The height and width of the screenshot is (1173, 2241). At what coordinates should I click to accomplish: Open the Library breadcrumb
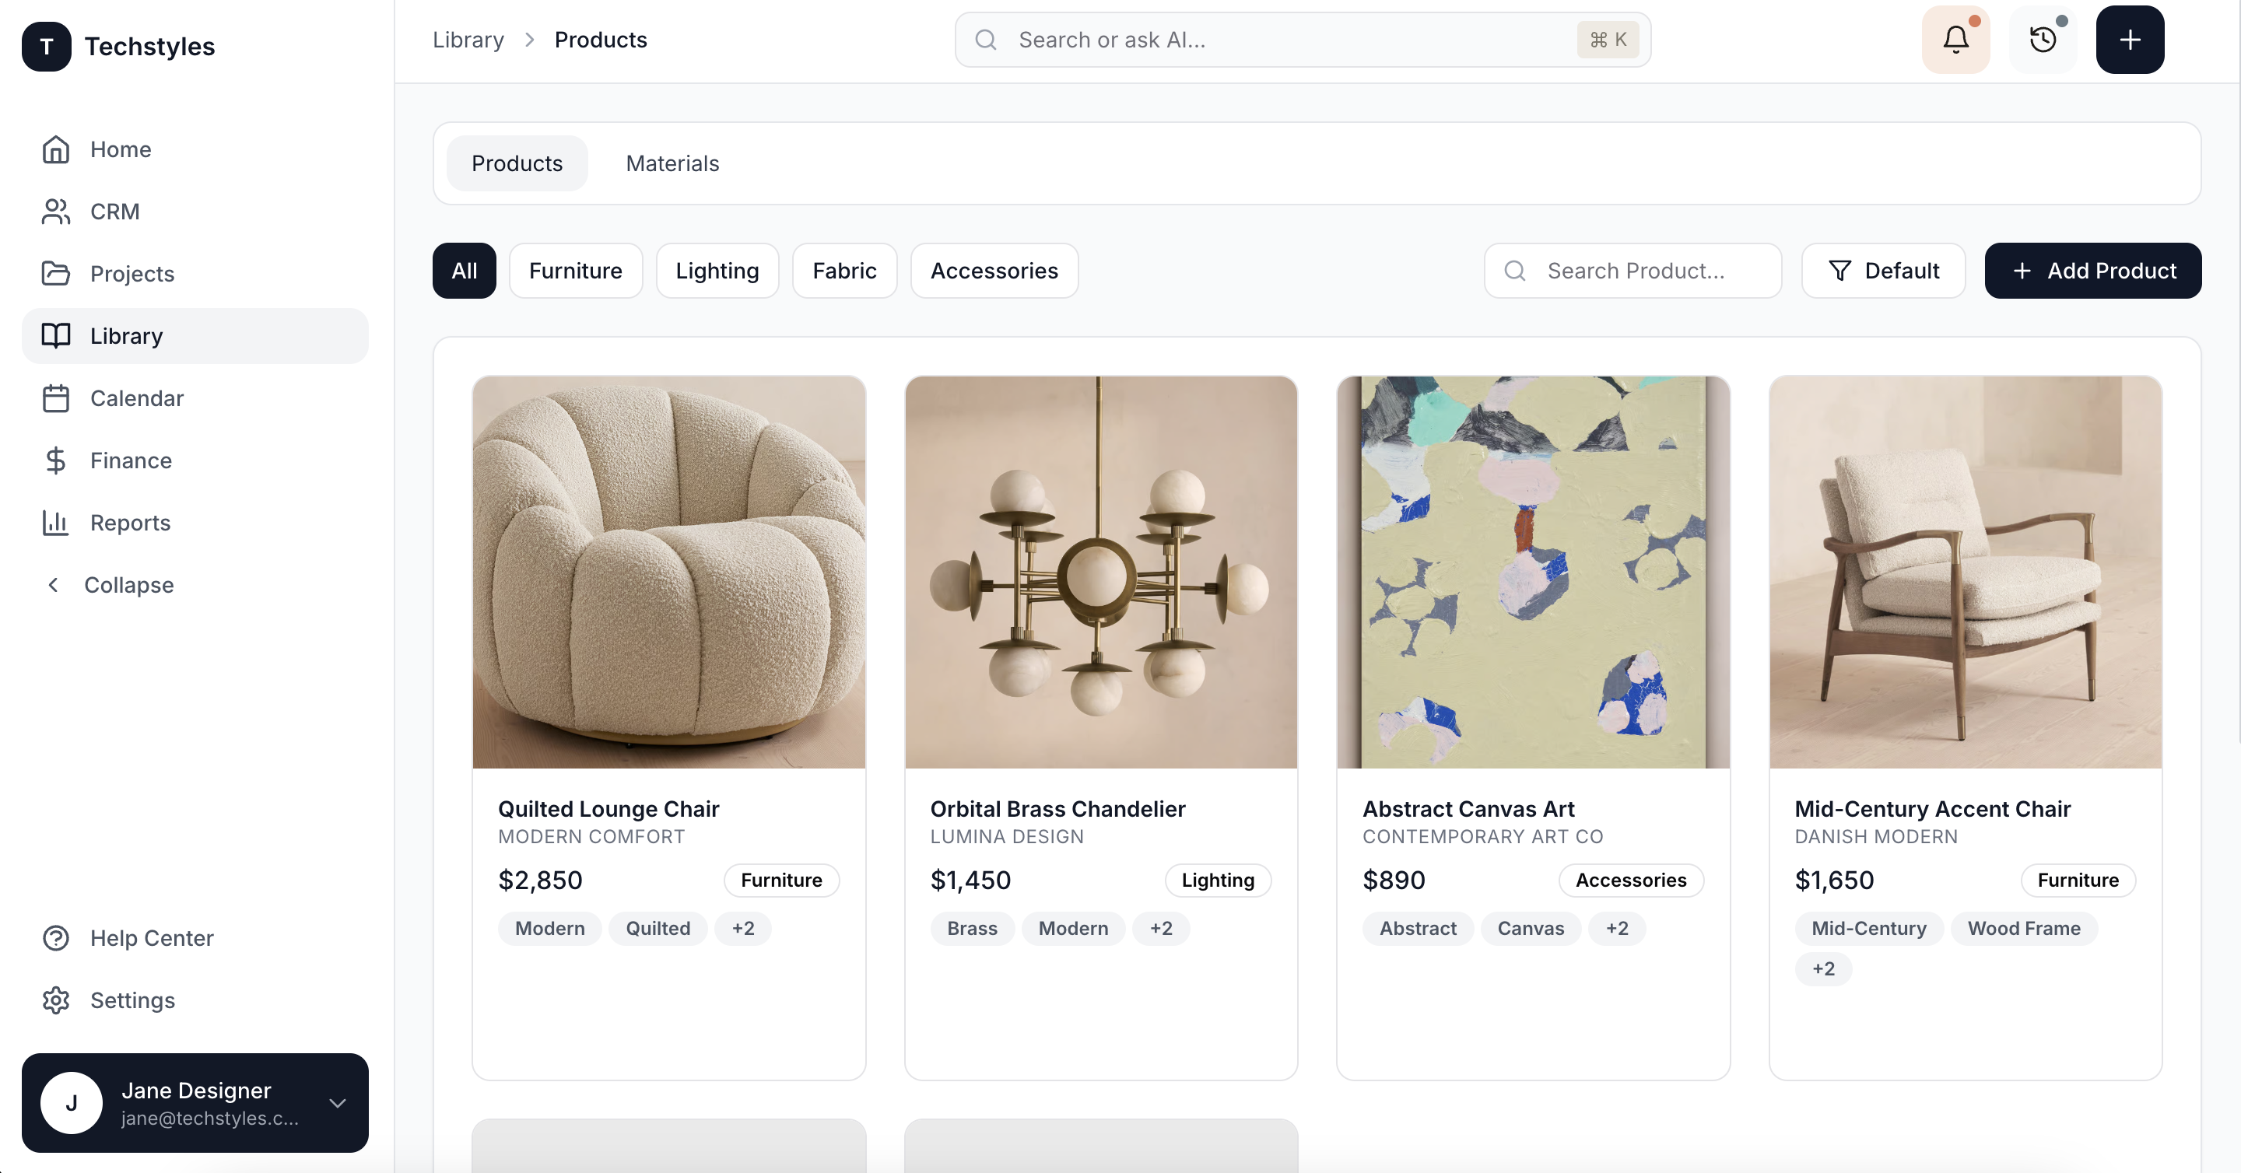468,39
